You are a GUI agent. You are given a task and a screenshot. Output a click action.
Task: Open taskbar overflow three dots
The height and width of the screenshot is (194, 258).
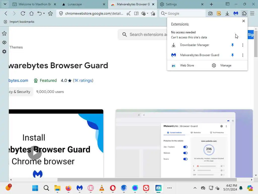tap(170, 188)
